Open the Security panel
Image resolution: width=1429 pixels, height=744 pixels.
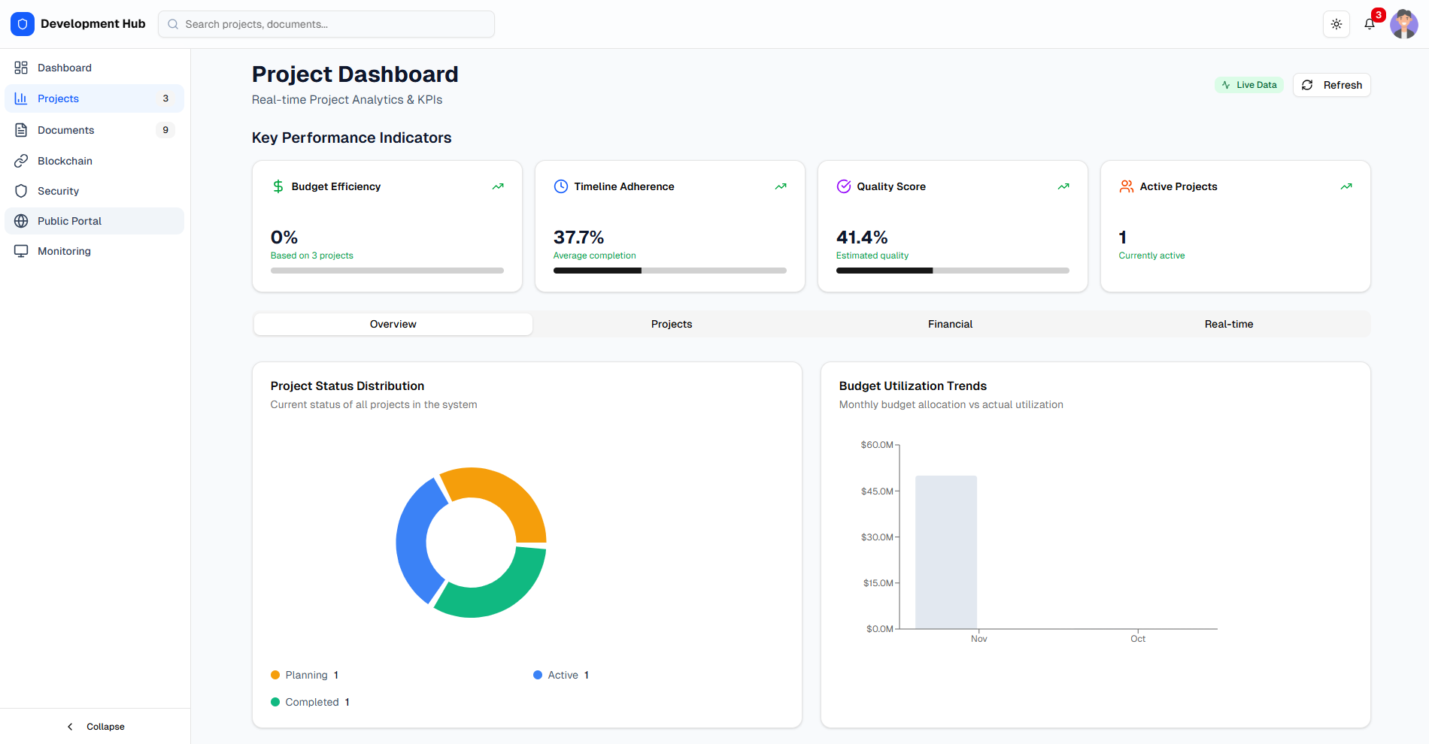57,190
